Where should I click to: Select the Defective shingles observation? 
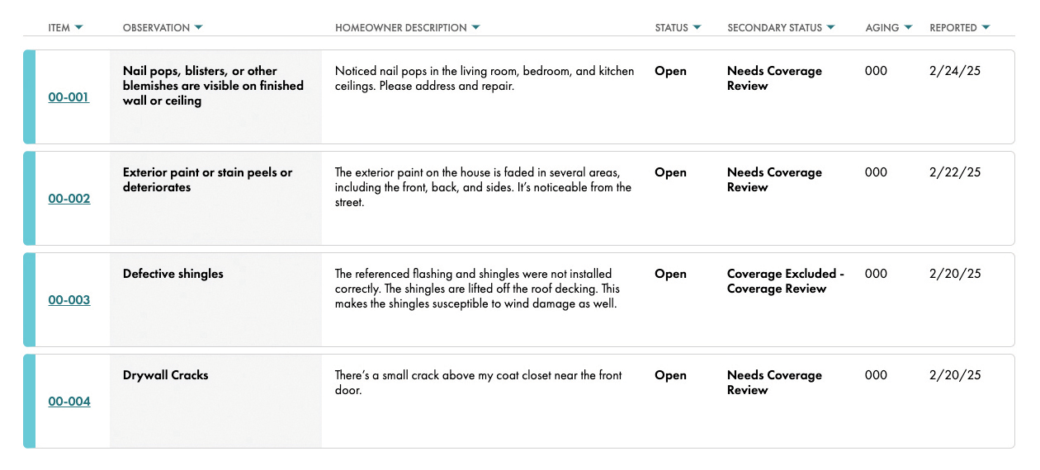pos(173,274)
